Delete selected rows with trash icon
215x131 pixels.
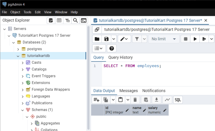pyautogui.click(x=135, y=100)
